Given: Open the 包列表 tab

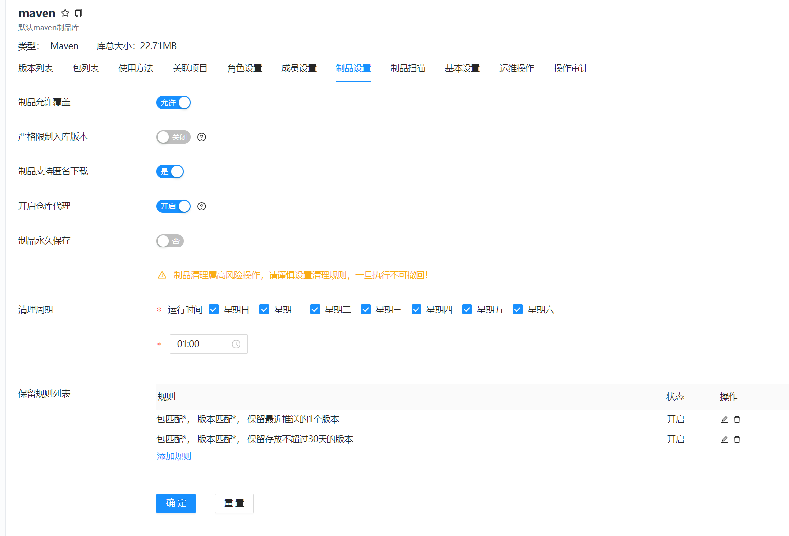Looking at the screenshot, I should [86, 68].
